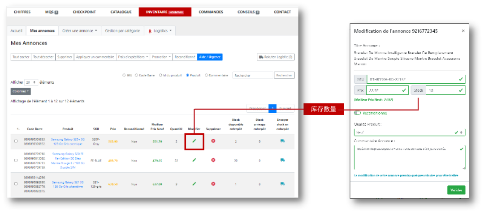Viewport: 484px width, 213px height.
Task: Click the Stock quantity input field
Action: (444, 90)
